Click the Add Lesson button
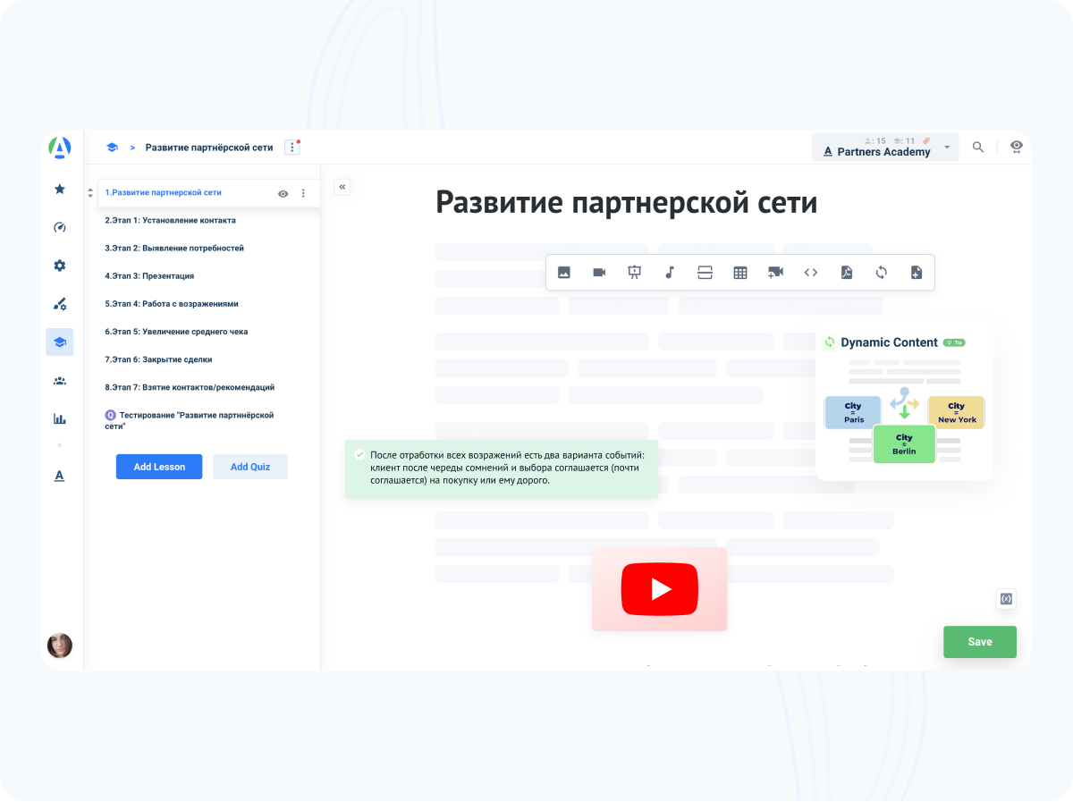1073x802 pixels. pyautogui.click(x=159, y=467)
